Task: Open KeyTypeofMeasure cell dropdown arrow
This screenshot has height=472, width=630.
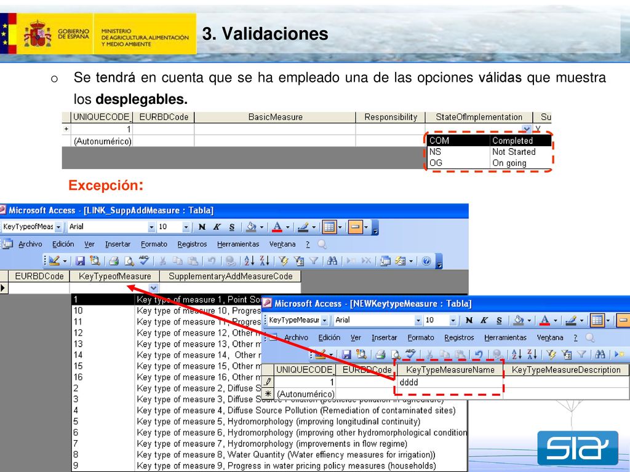Action: click(x=153, y=288)
